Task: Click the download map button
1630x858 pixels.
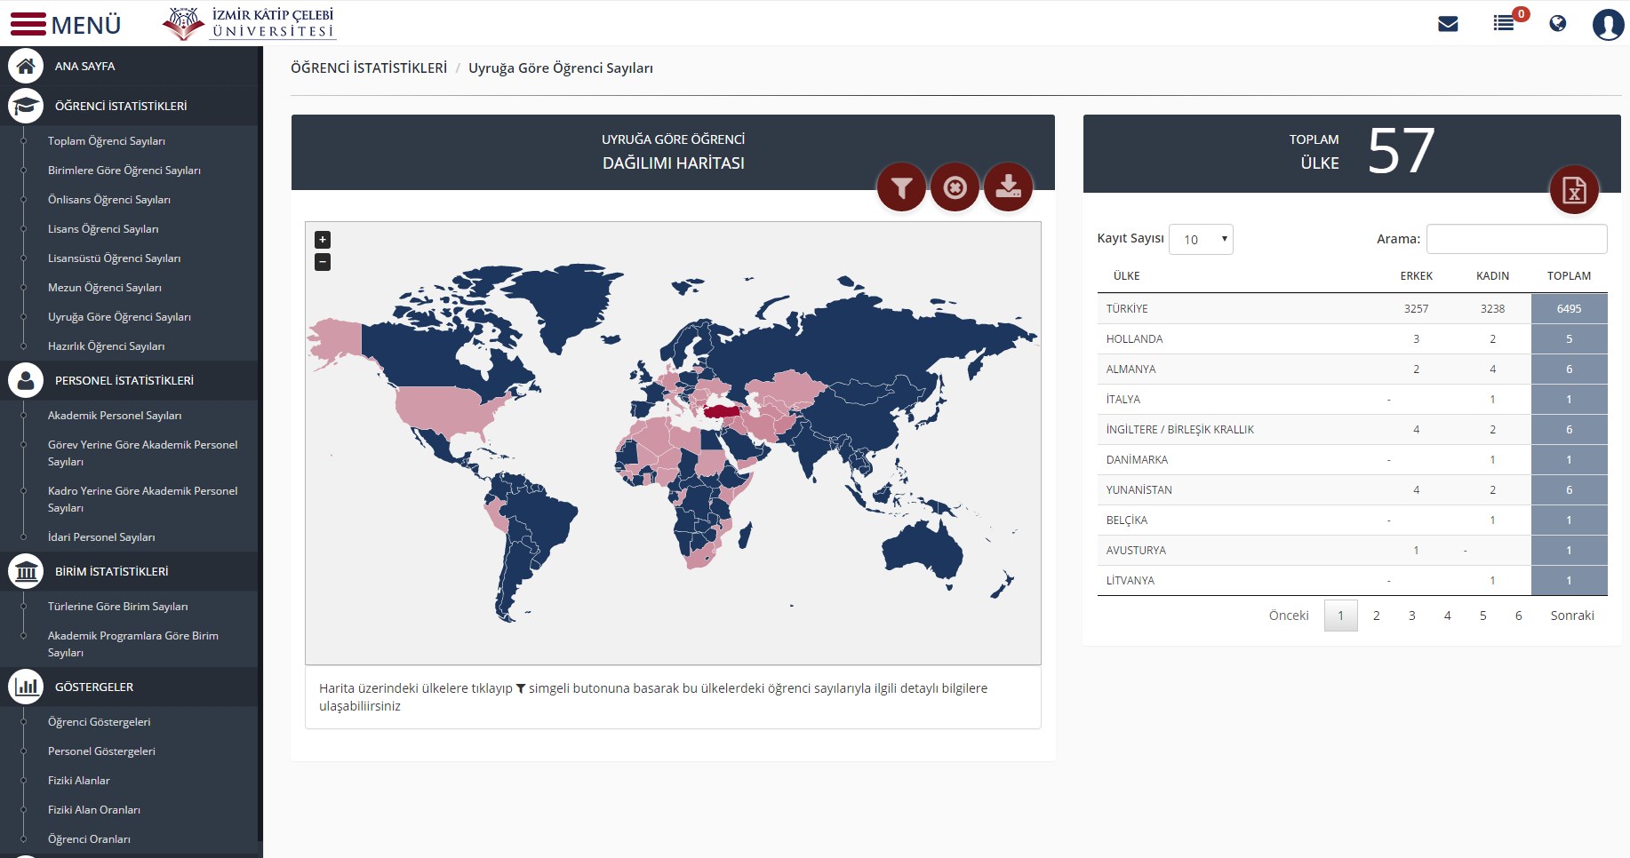Action: pyautogui.click(x=1008, y=187)
